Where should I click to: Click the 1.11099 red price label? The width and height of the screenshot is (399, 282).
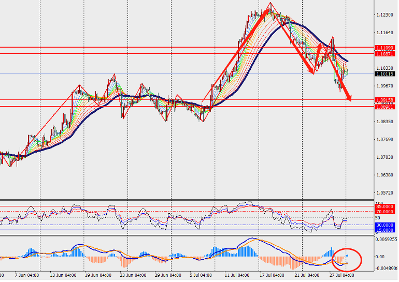pos(384,48)
